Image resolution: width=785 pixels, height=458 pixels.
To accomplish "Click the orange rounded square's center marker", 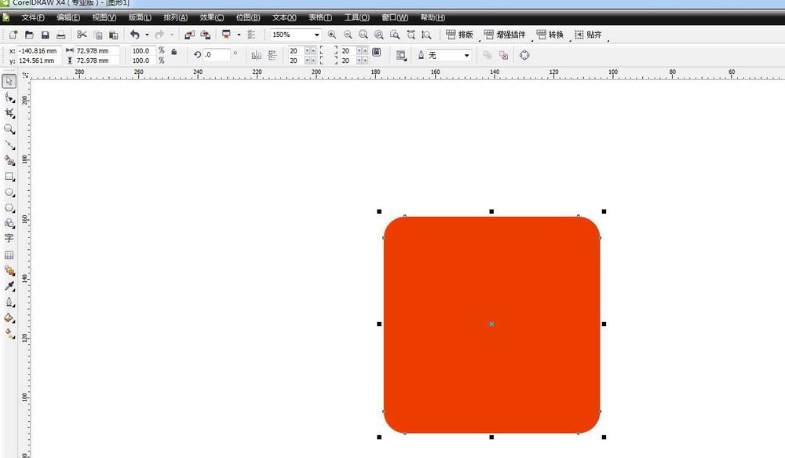I will (491, 324).
